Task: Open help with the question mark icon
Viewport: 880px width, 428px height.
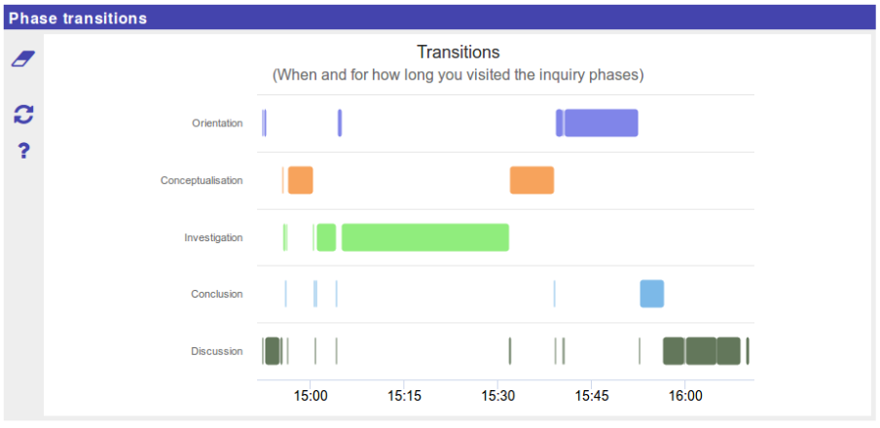Action: (x=24, y=151)
